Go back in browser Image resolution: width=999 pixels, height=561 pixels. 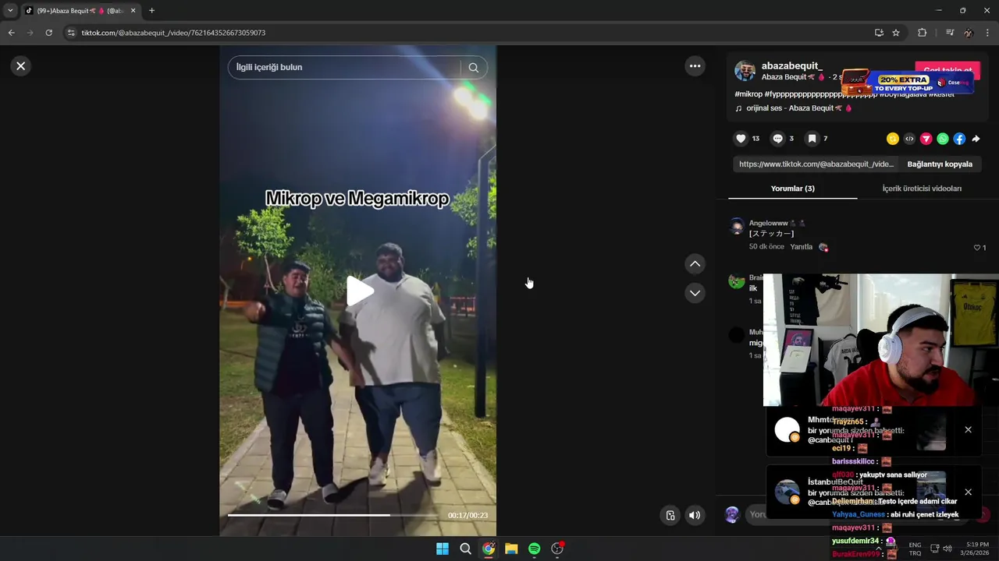point(11,33)
